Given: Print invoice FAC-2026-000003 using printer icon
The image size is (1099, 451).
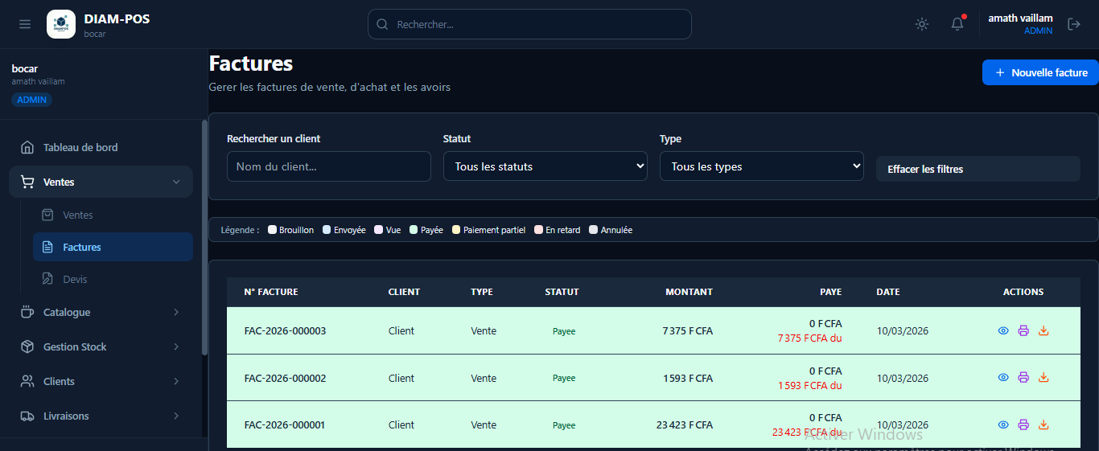Looking at the screenshot, I should click(1023, 330).
